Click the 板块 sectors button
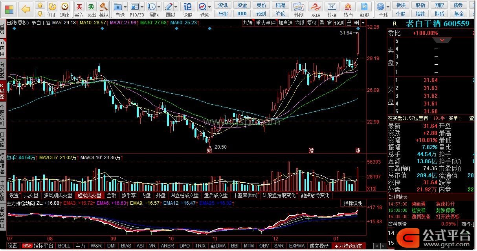Screen dimensions: 477x251 pyautogui.click(x=401, y=5)
